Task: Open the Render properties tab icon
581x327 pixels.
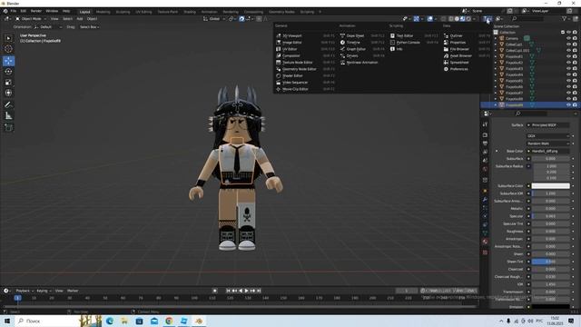Action: tap(485, 135)
